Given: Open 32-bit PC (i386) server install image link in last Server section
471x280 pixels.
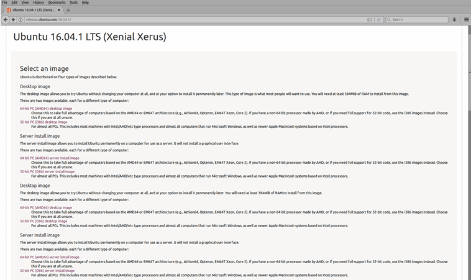Looking at the screenshot, I should tap(47, 271).
